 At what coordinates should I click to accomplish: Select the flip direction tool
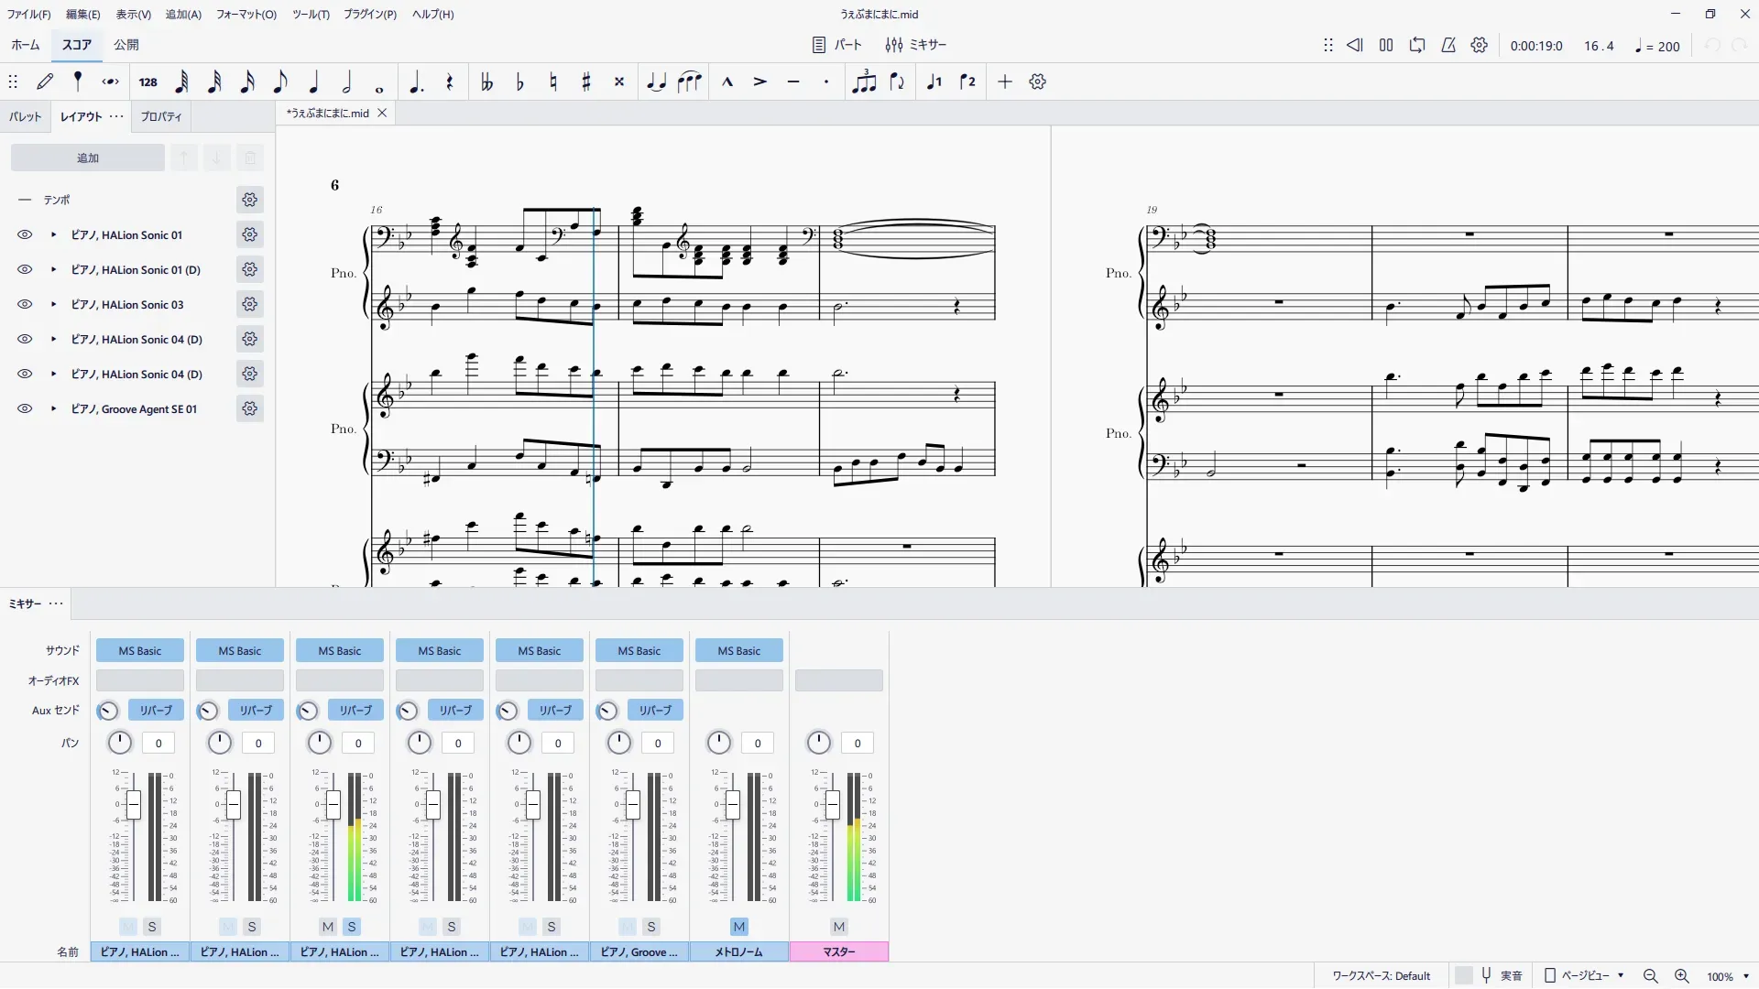click(897, 82)
